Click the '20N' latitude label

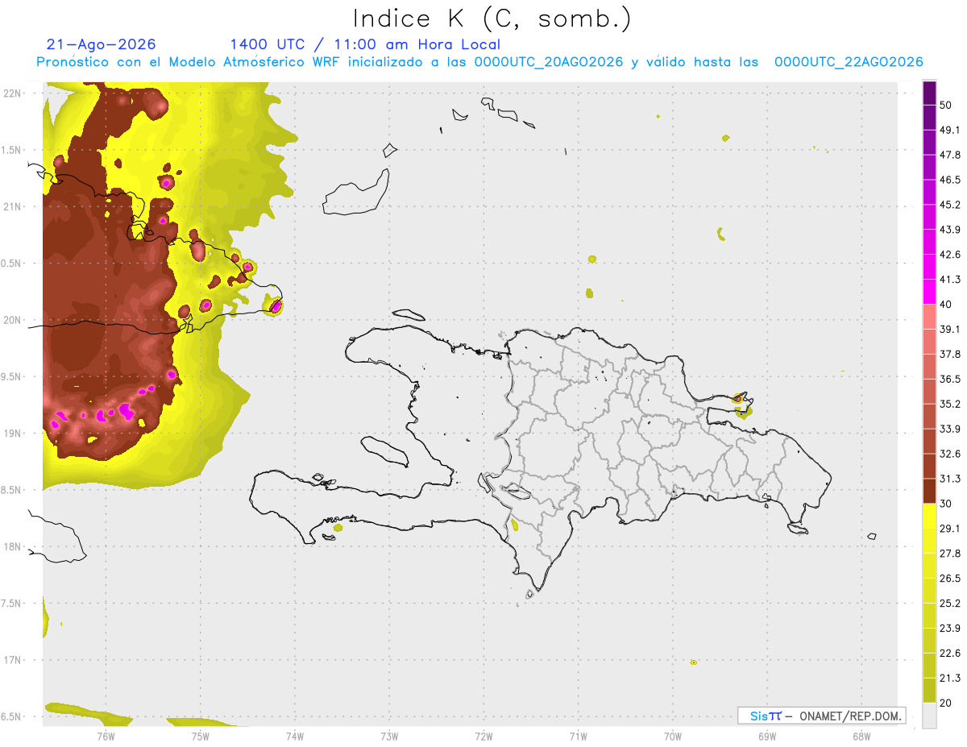tap(13, 320)
